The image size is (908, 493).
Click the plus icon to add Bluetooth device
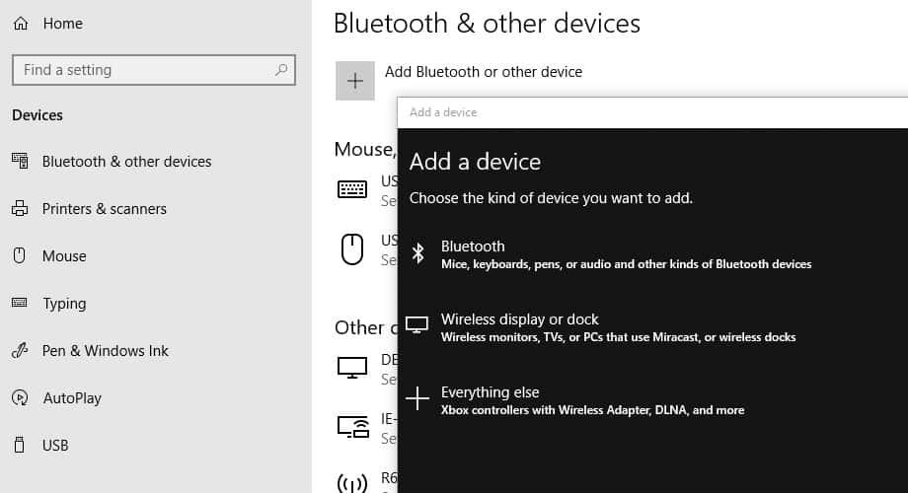pyautogui.click(x=355, y=81)
